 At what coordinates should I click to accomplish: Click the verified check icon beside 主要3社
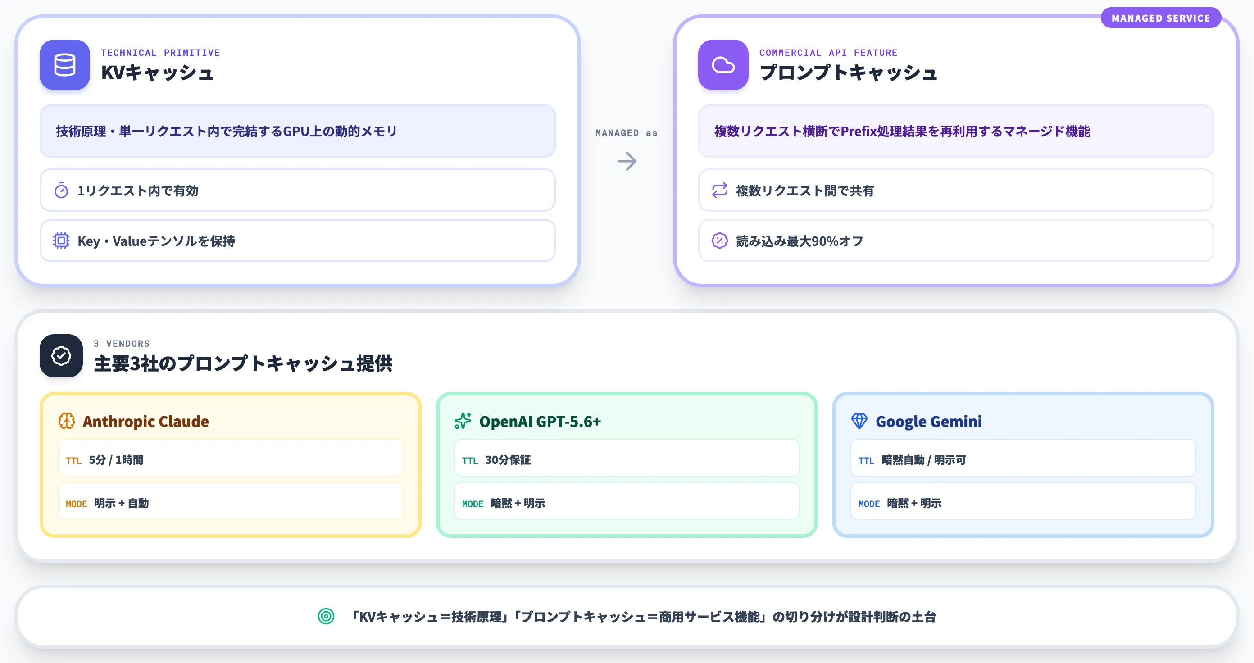coord(61,356)
